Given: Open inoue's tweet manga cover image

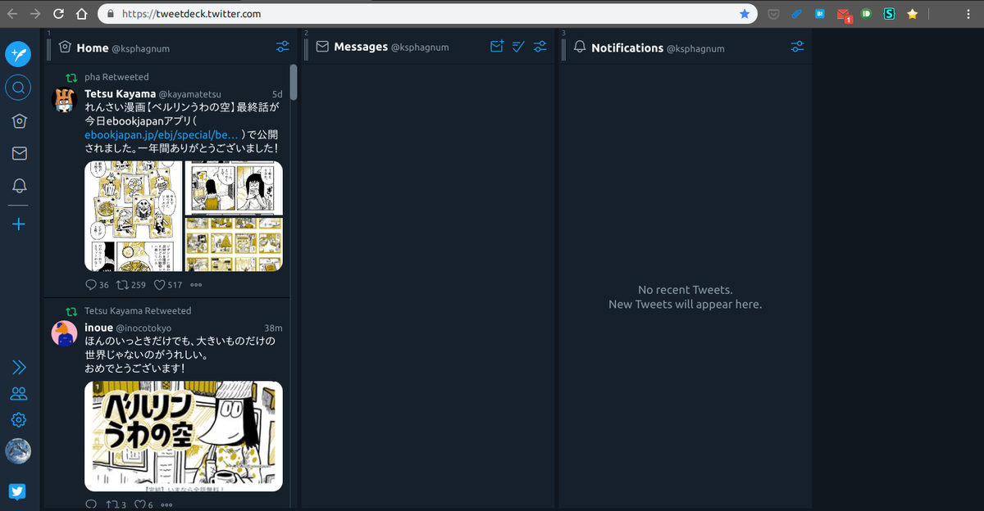Looking at the screenshot, I should (x=184, y=436).
